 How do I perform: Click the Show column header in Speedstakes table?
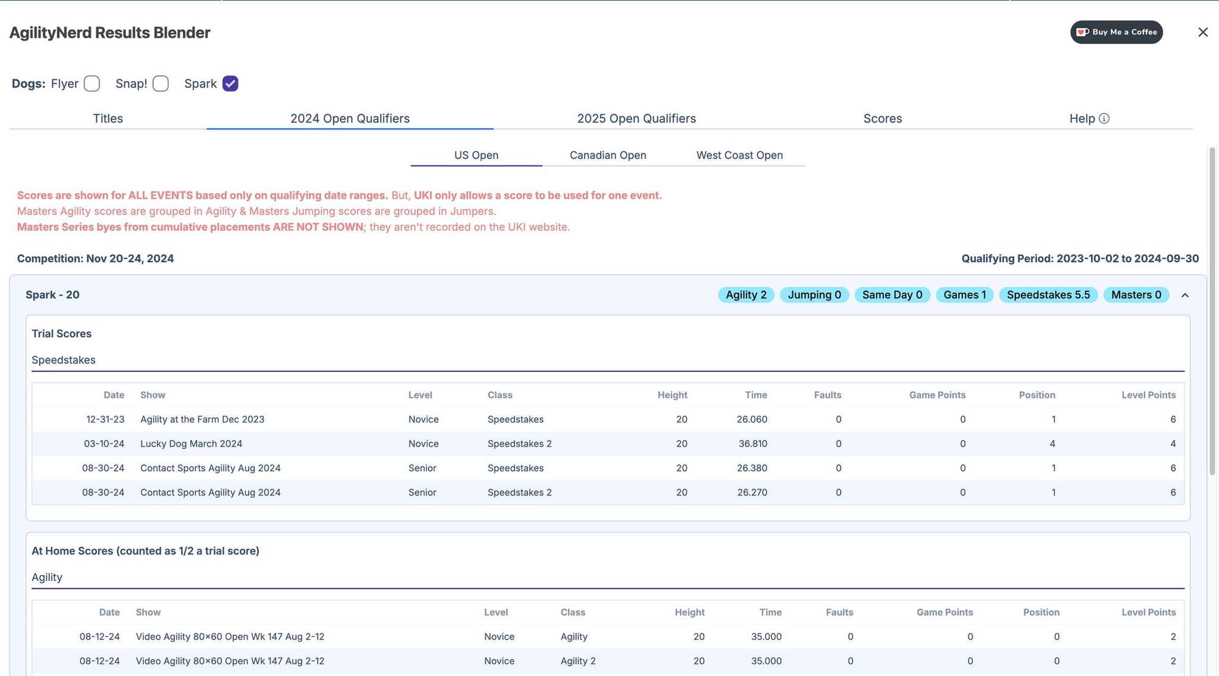(152, 395)
